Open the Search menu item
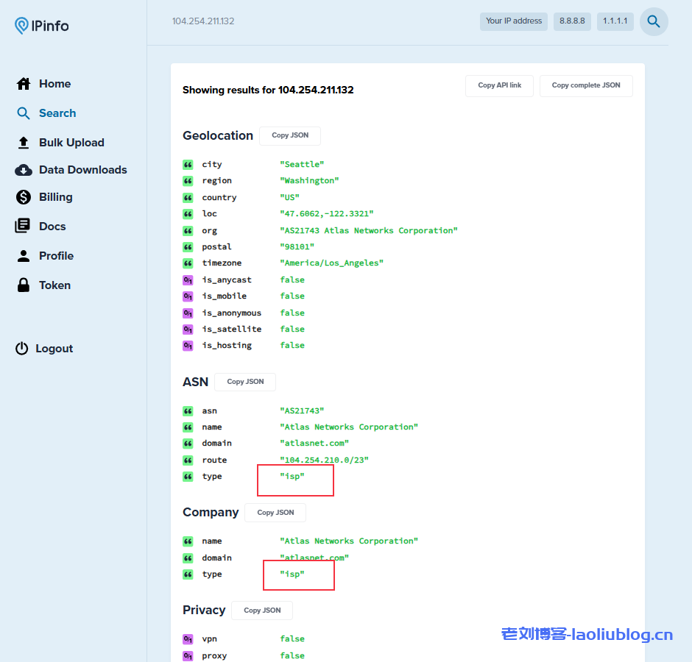 (57, 113)
